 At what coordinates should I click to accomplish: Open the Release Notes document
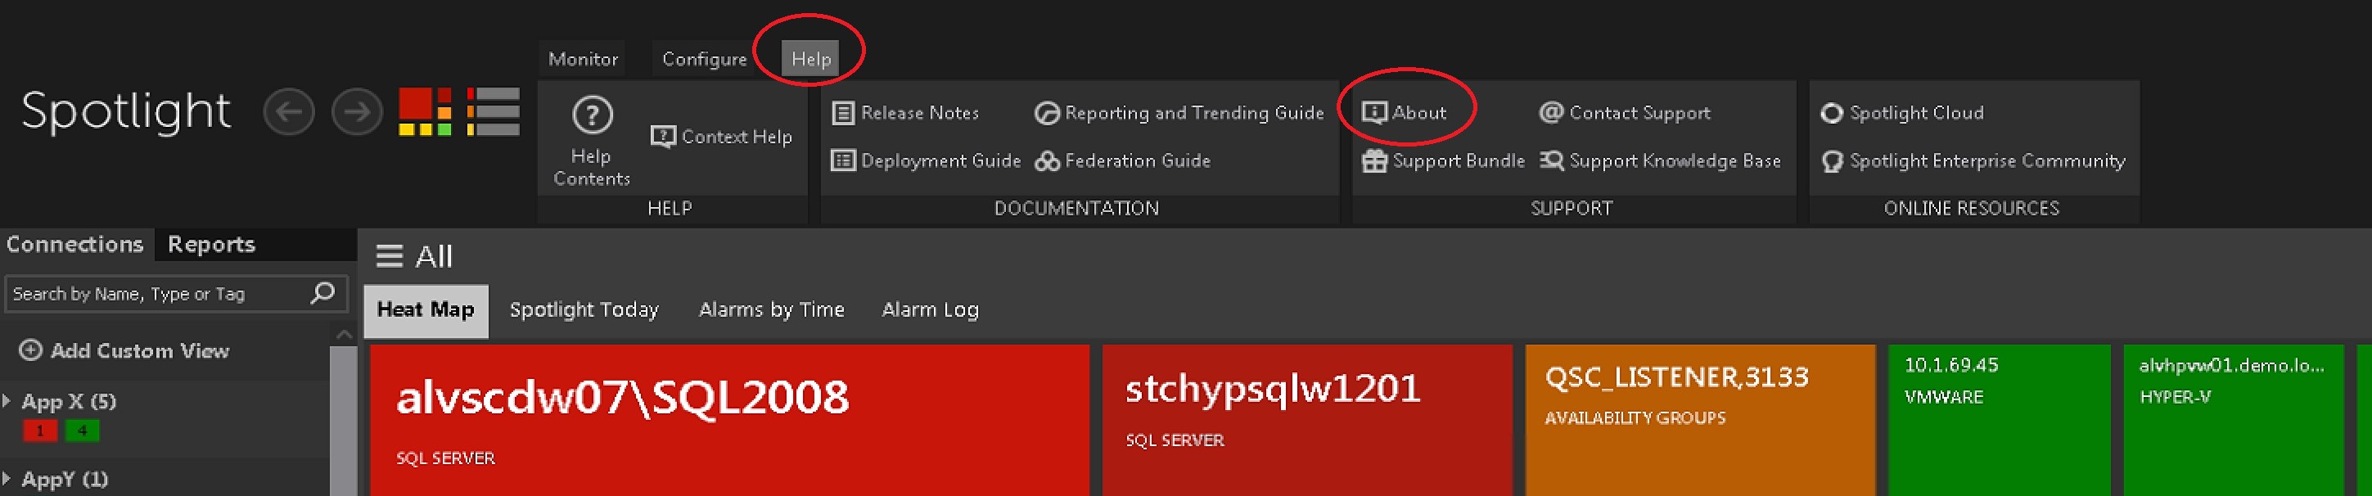905,113
